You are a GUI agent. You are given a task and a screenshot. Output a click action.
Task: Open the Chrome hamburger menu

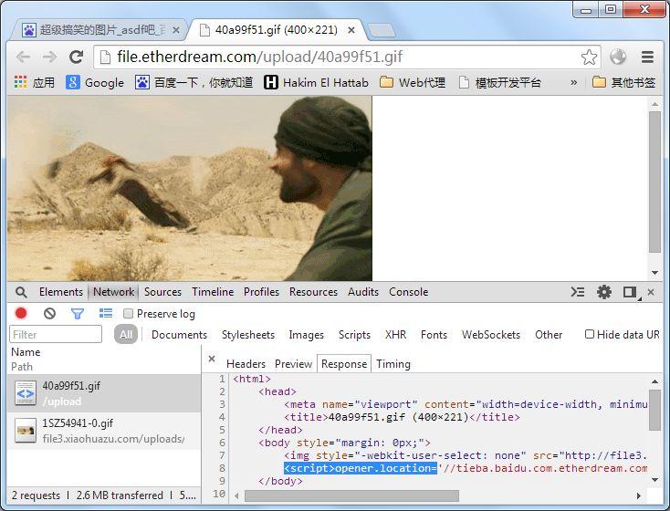647,57
